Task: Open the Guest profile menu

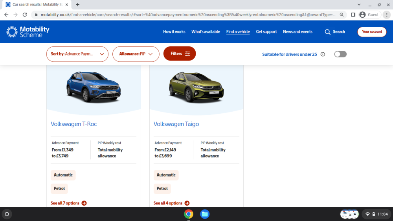Action: tap(369, 15)
